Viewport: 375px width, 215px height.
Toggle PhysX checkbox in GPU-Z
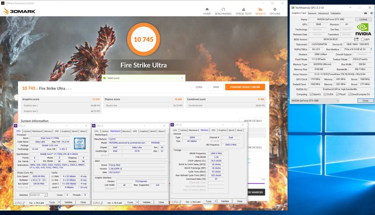(337, 94)
